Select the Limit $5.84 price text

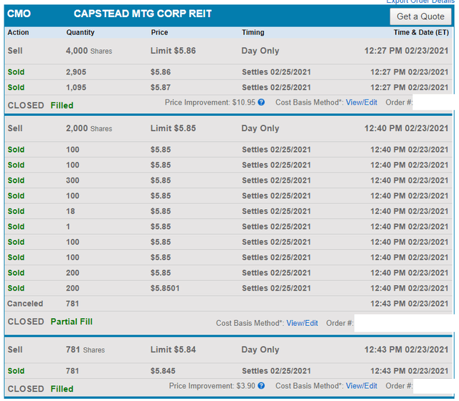pyautogui.click(x=173, y=349)
